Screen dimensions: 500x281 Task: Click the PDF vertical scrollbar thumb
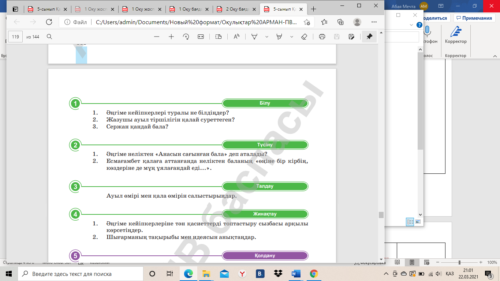point(381,215)
